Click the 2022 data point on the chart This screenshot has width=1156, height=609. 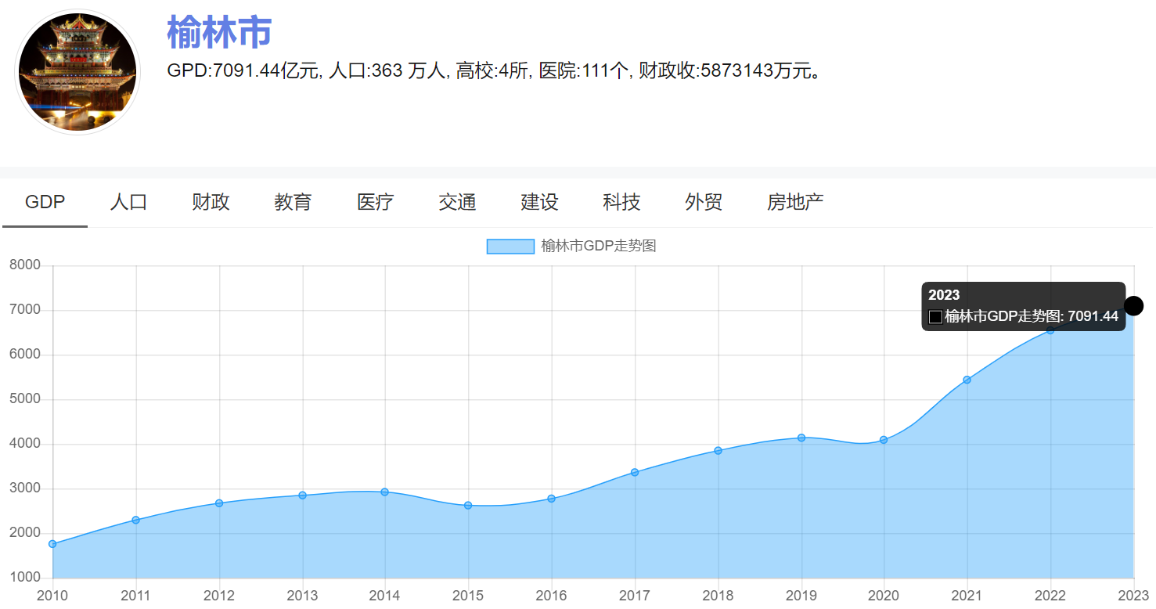pos(1050,332)
